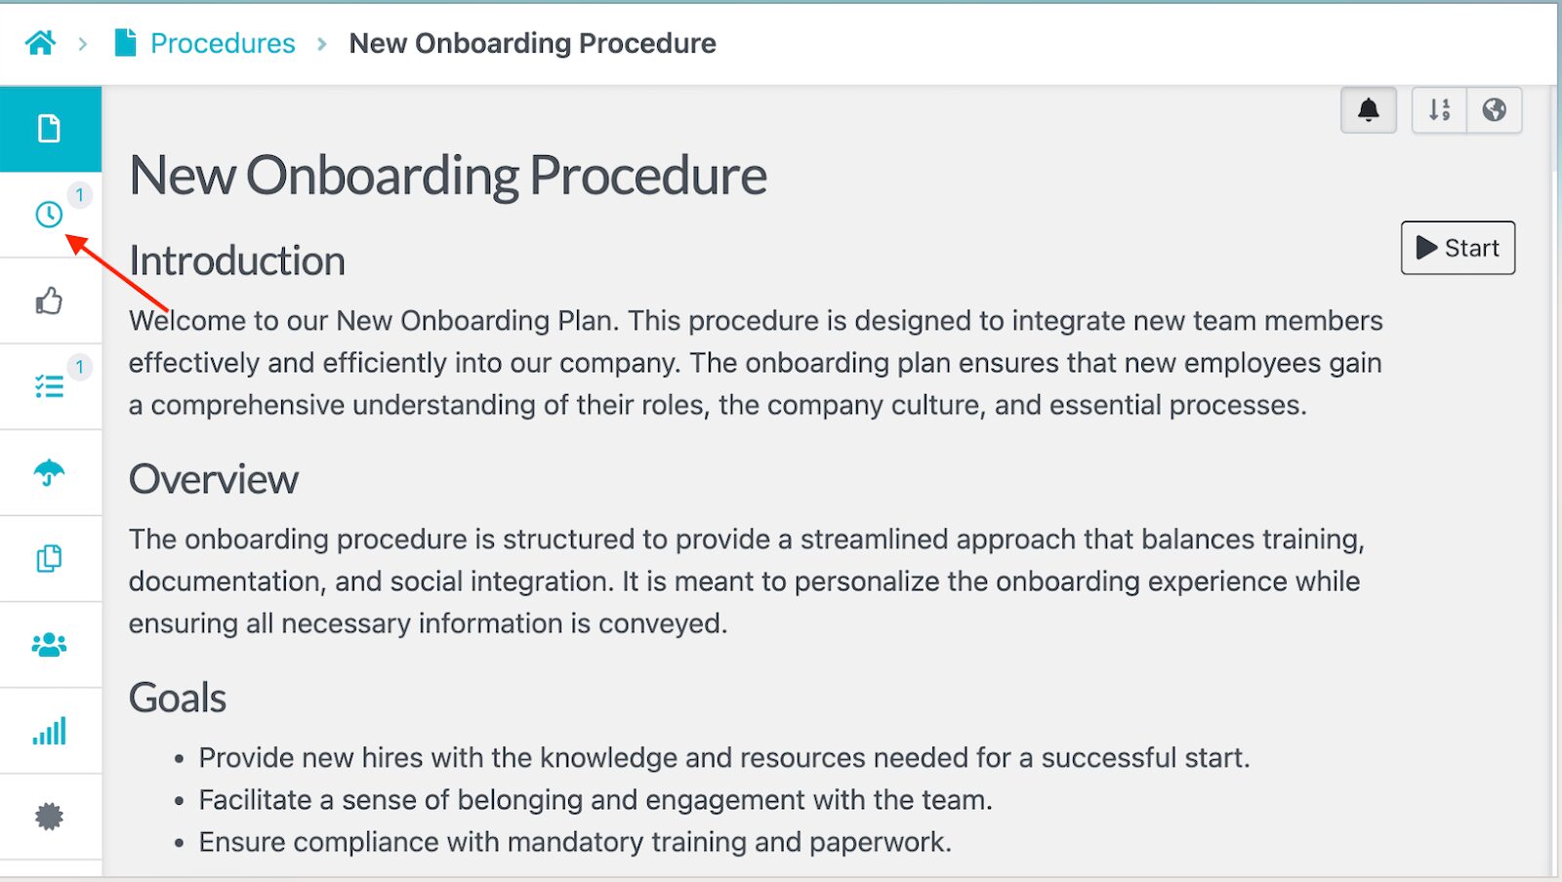Click the home icon in the breadcrumb

tap(39, 42)
